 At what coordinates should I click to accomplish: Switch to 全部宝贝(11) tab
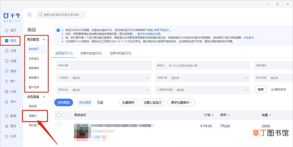click(x=64, y=53)
